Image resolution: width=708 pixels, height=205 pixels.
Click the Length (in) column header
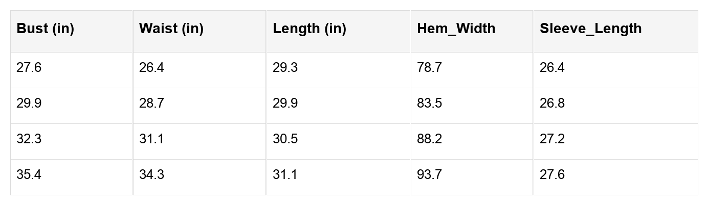[309, 29]
